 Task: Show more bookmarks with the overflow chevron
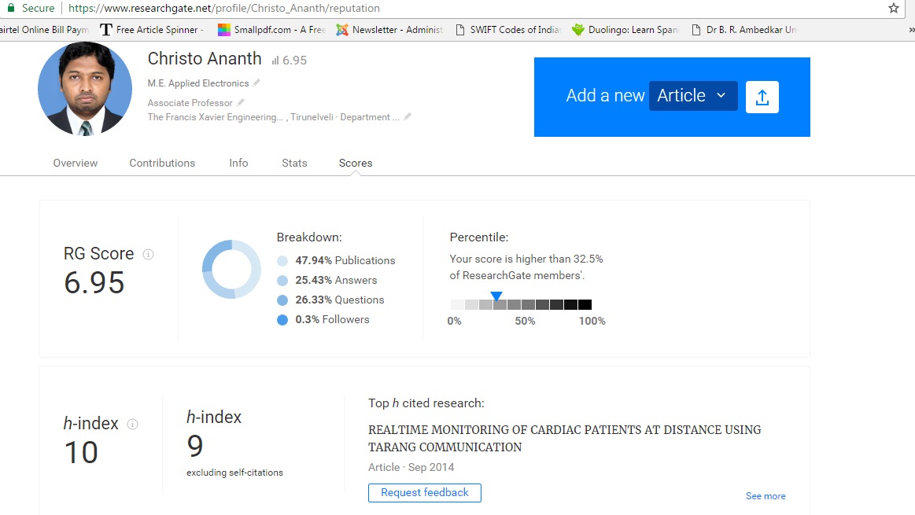[x=911, y=30]
